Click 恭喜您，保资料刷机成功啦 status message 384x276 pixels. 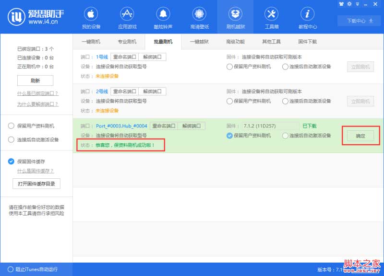125,145
